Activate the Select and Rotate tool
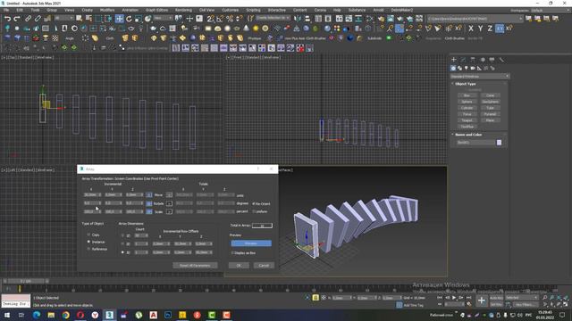 pyautogui.click(x=129, y=19)
